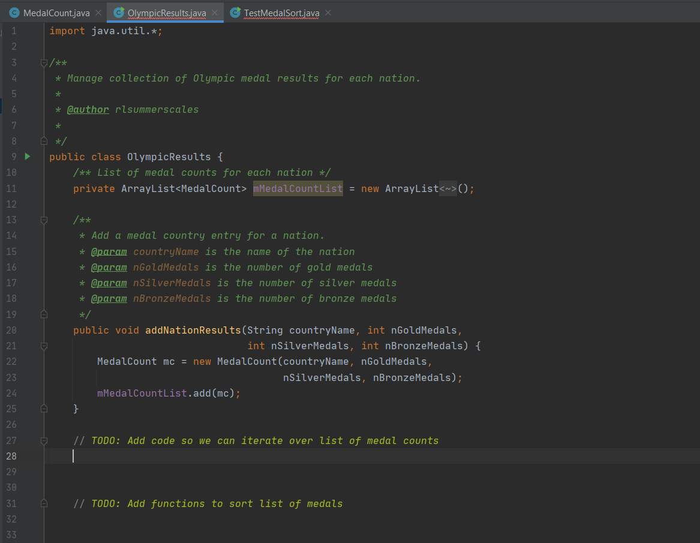700x543 pixels.
Task: Click 'rlsummerscales' author name
Action: click(x=157, y=109)
